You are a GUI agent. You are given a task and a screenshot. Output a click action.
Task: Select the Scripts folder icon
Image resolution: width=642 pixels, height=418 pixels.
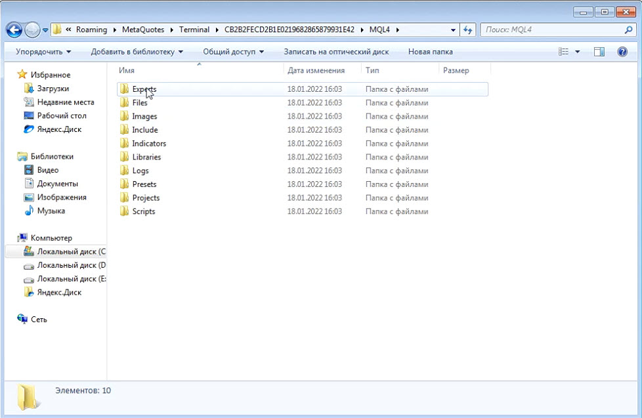click(x=124, y=212)
